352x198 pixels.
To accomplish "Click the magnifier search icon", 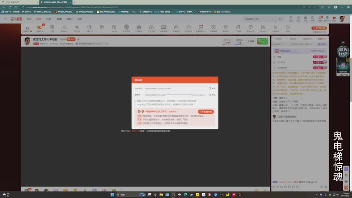I will (280, 19).
